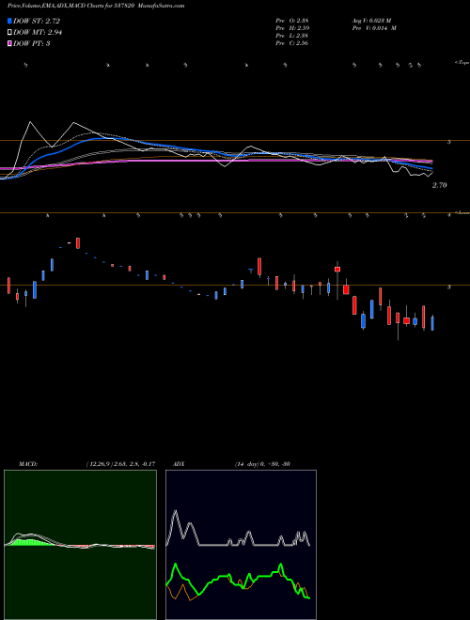The width and height of the screenshot is (470, 620).
Task: Click the magenta DOW PT legend swatch
Action: (9, 43)
